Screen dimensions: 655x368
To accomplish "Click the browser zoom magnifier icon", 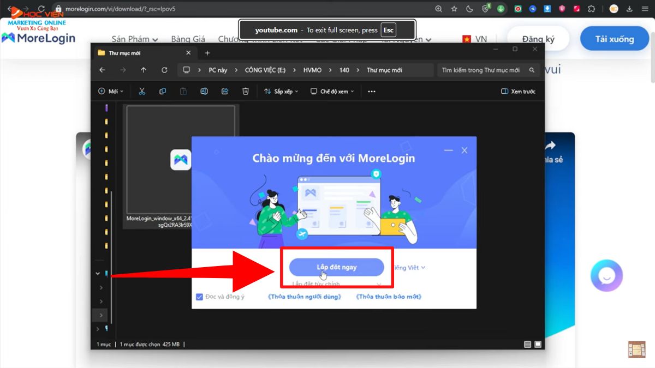I will [x=439, y=9].
